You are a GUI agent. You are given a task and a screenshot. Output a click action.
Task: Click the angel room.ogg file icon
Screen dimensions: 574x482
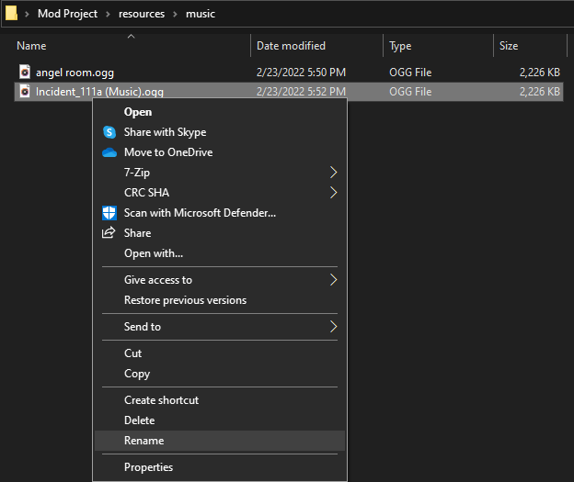(x=25, y=72)
